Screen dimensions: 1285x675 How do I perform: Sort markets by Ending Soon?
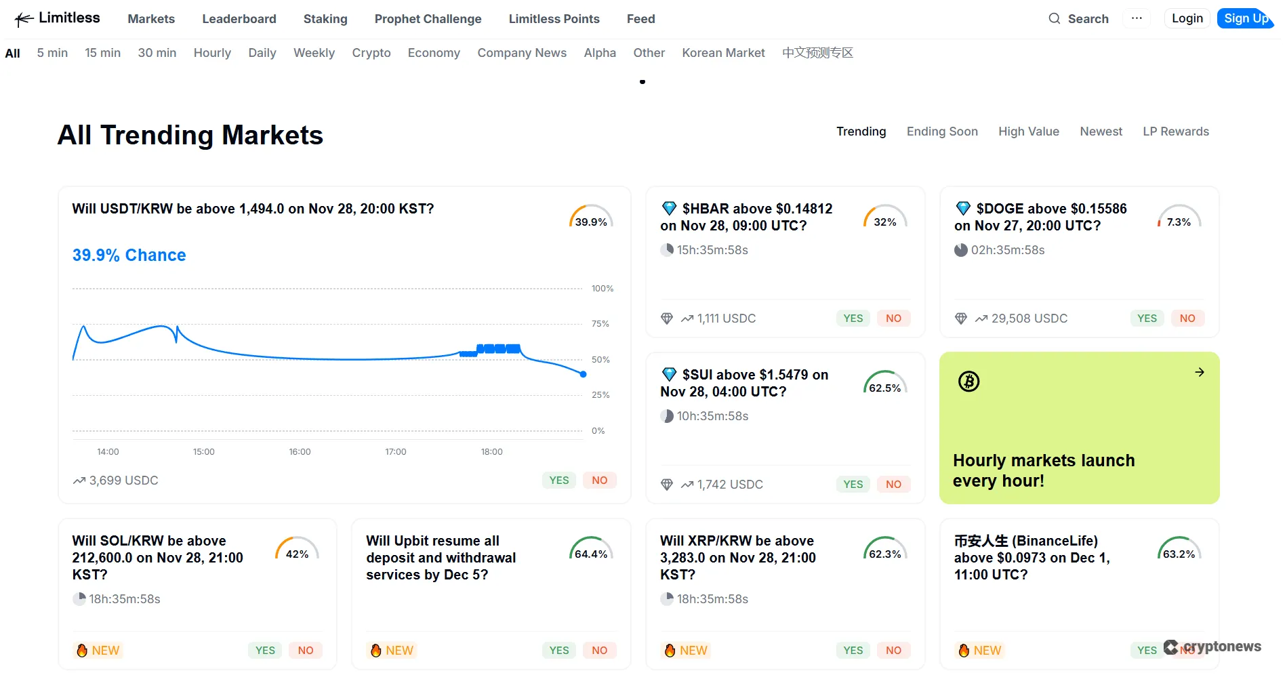(942, 131)
